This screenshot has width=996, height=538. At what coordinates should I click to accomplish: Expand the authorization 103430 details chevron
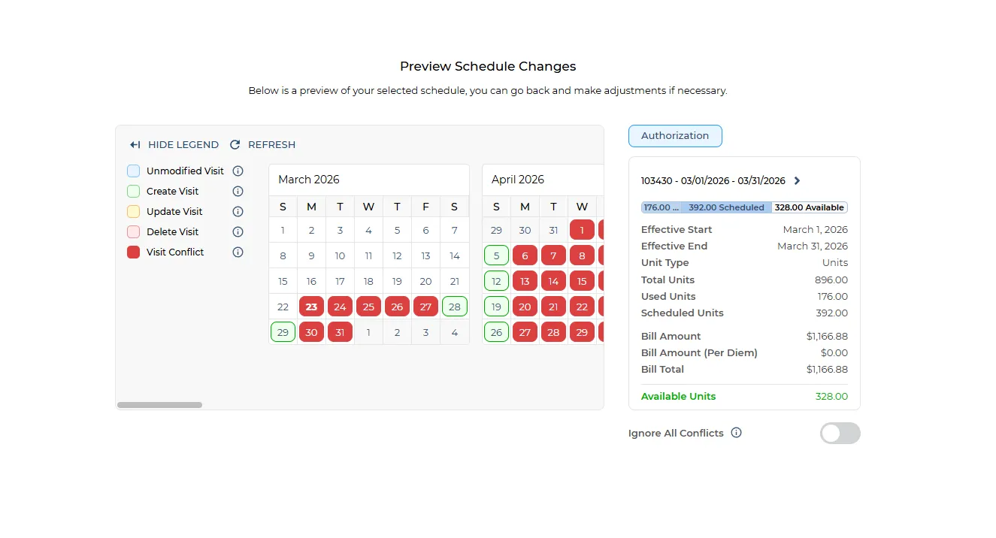tap(797, 180)
